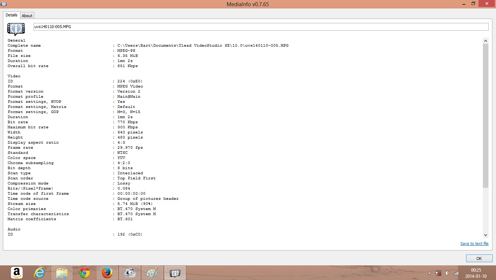Restore down the MediaInfo window

(x=473, y=4)
